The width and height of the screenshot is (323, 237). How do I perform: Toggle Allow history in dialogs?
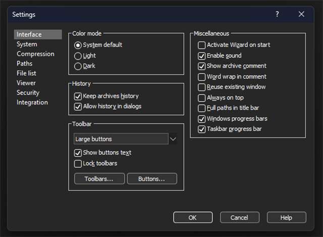pyautogui.click(x=78, y=107)
